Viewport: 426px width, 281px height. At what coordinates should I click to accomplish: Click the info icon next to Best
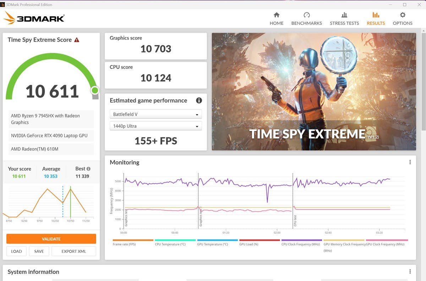(x=88, y=169)
